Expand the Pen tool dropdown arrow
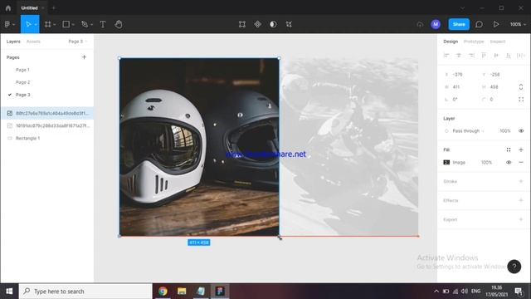The height and width of the screenshot is (299, 531). pyautogui.click(x=91, y=25)
